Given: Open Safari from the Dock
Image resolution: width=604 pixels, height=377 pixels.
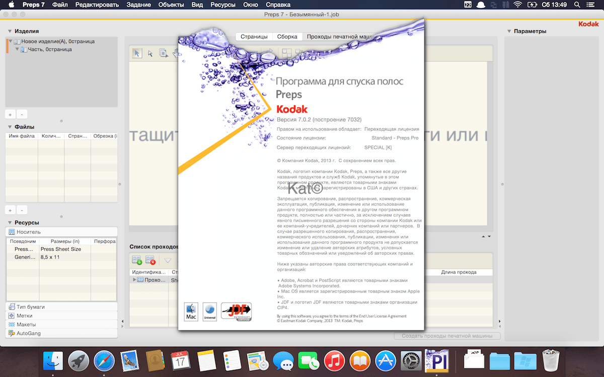Looking at the screenshot, I should 104,360.
